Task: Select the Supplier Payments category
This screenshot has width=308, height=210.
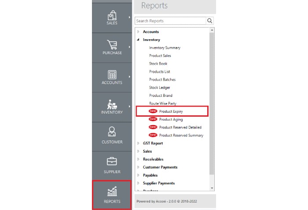Action: (159, 183)
